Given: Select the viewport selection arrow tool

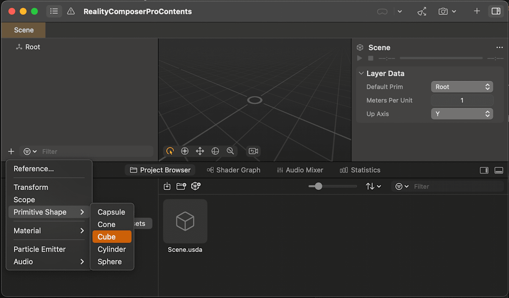Looking at the screenshot, I should point(170,151).
